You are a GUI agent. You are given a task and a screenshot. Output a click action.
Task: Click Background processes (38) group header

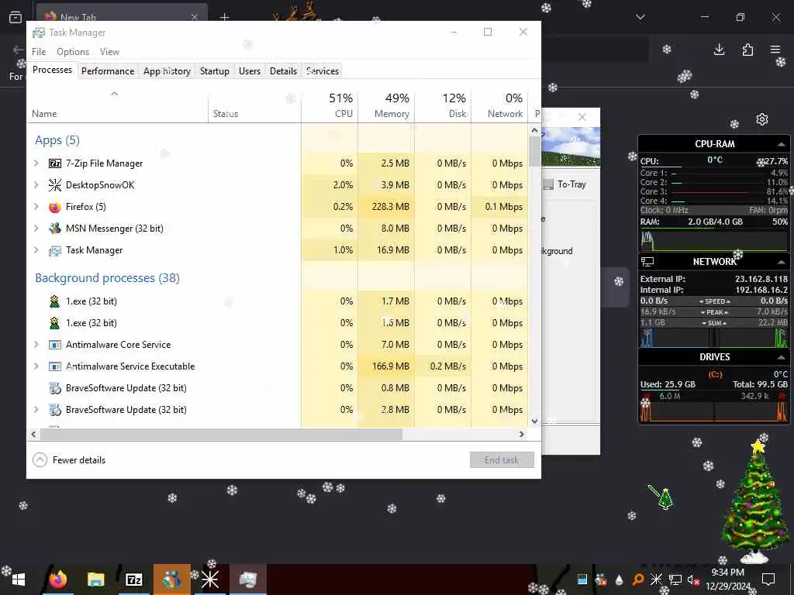point(107,278)
